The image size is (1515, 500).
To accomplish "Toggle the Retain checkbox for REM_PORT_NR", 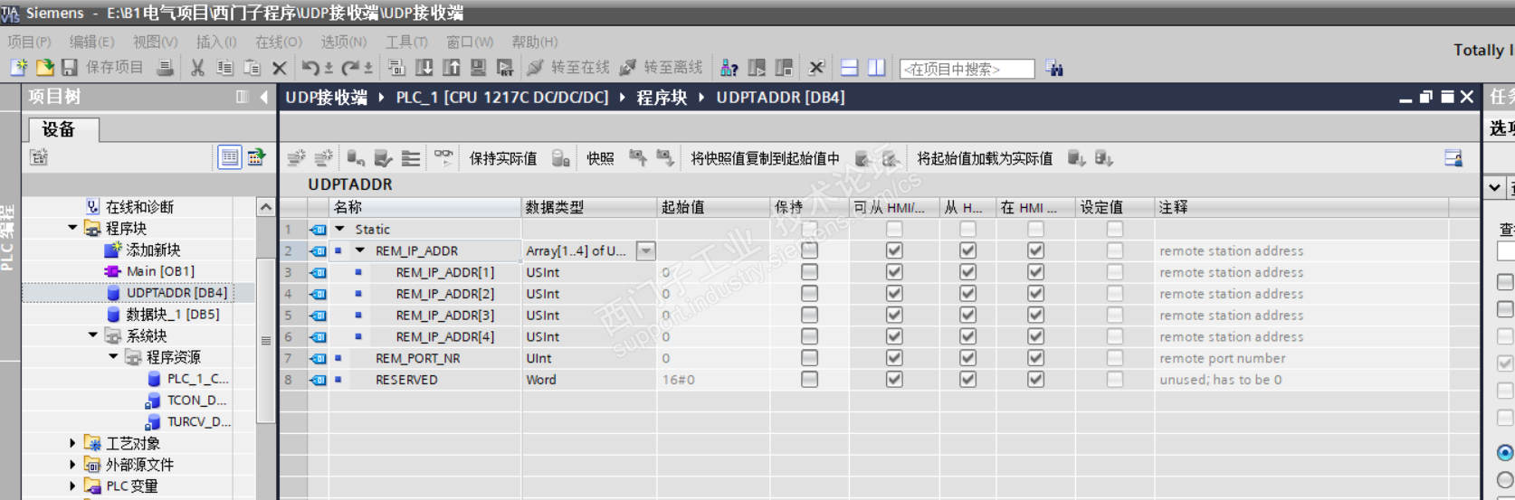I will click(809, 358).
